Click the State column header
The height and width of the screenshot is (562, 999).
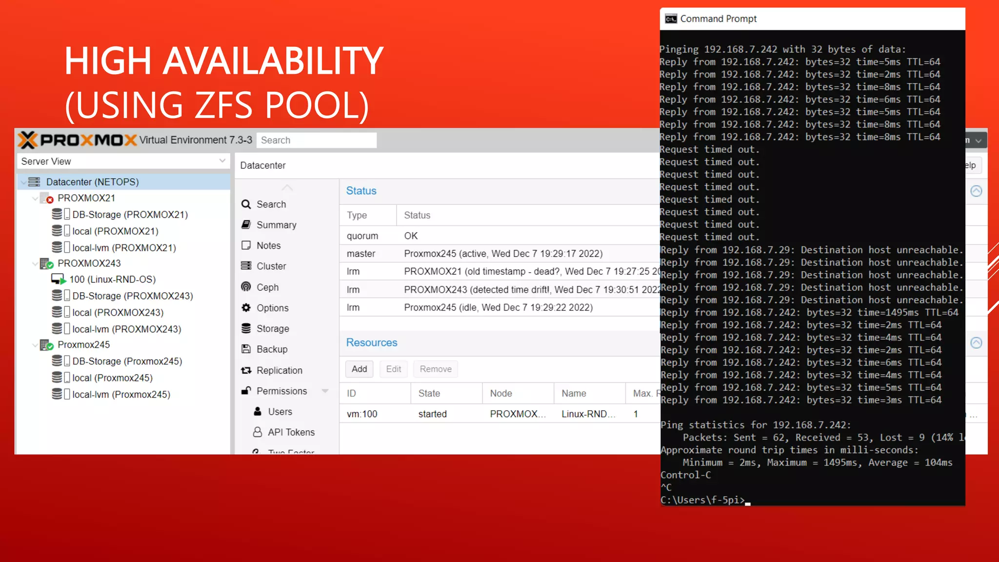click(447, 393)
